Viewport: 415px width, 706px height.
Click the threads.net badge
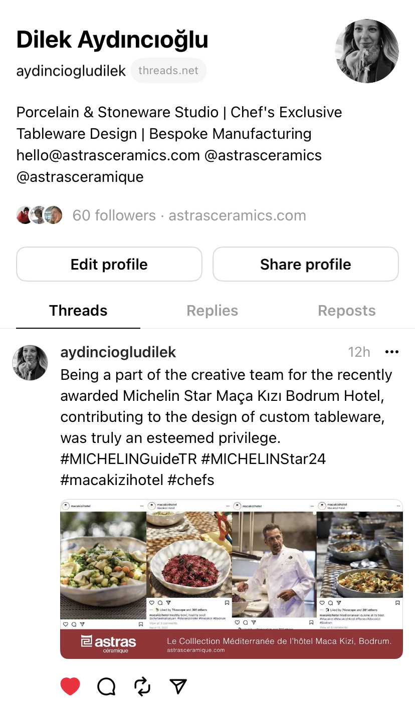click(168, 71)
